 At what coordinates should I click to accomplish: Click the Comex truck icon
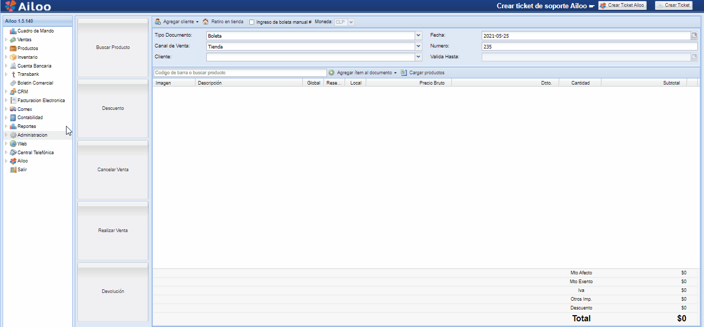13,109
